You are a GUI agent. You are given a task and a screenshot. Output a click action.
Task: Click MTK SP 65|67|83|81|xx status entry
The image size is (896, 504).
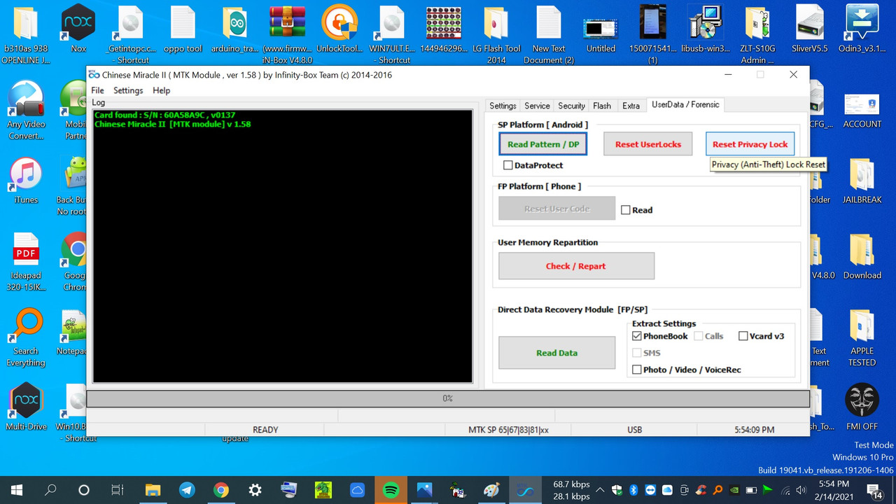click(508, 430)
